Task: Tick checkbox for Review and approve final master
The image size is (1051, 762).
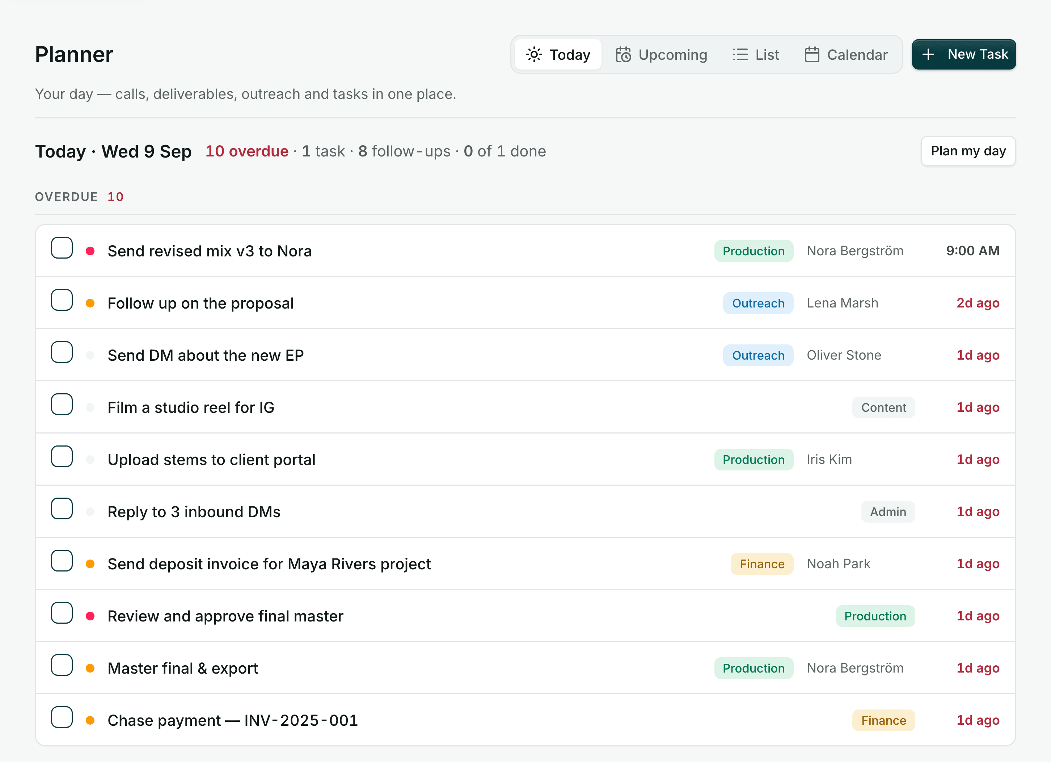Action: pos(62,614)
